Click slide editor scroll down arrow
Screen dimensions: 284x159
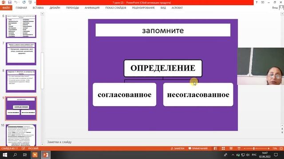click(x=282, y=125)
